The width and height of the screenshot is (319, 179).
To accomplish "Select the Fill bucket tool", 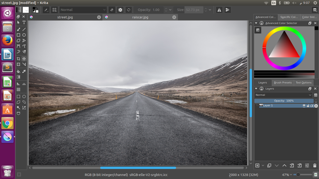I will 18,71.
